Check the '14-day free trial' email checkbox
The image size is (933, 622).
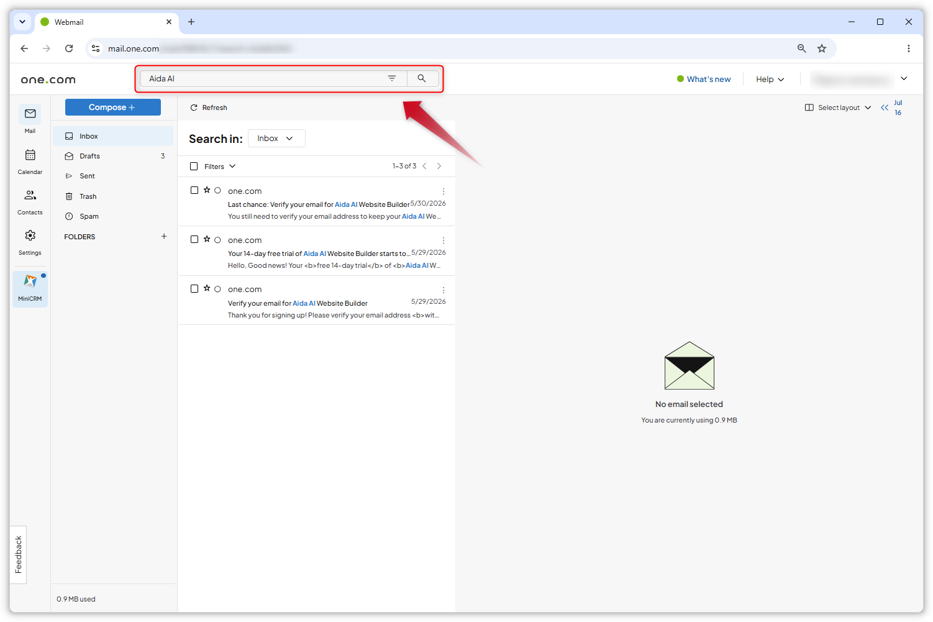pos(194,239)
